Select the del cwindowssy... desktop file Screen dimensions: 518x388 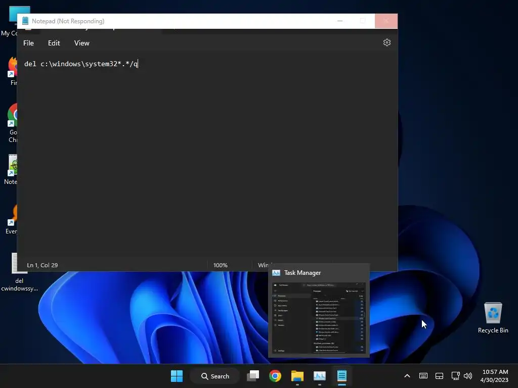tap(20, 272)
